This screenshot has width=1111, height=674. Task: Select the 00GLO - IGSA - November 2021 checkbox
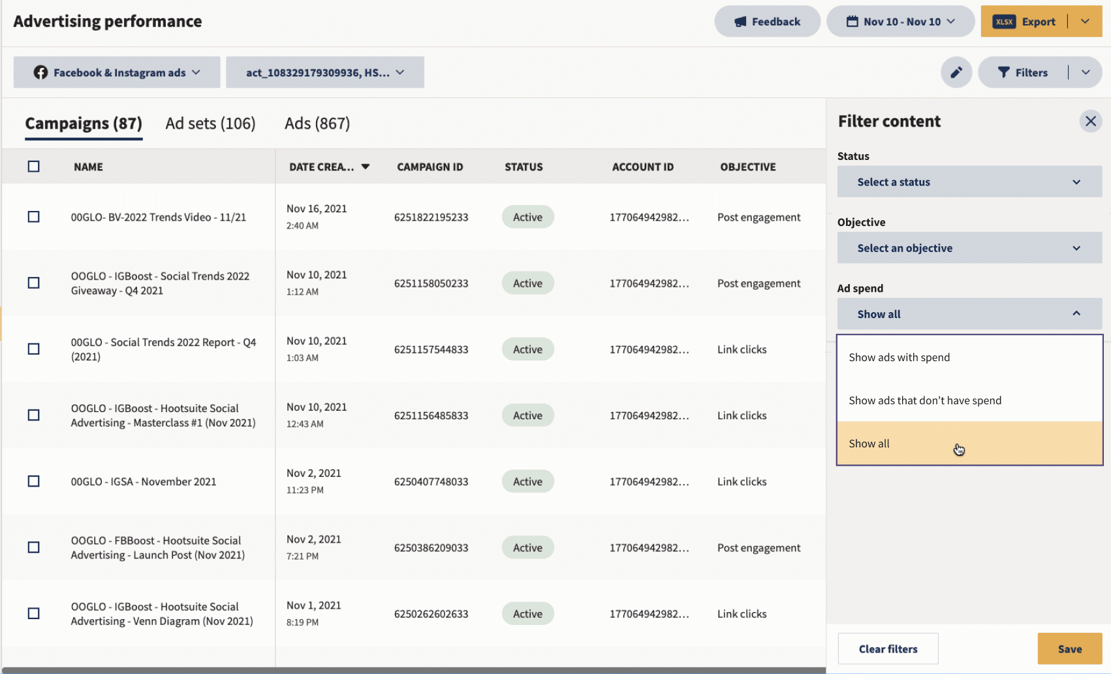pyautogui.click(x=34, y=481)
